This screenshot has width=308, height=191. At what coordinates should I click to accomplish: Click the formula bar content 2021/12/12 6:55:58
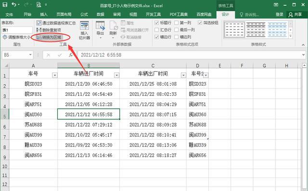(101, 55)
